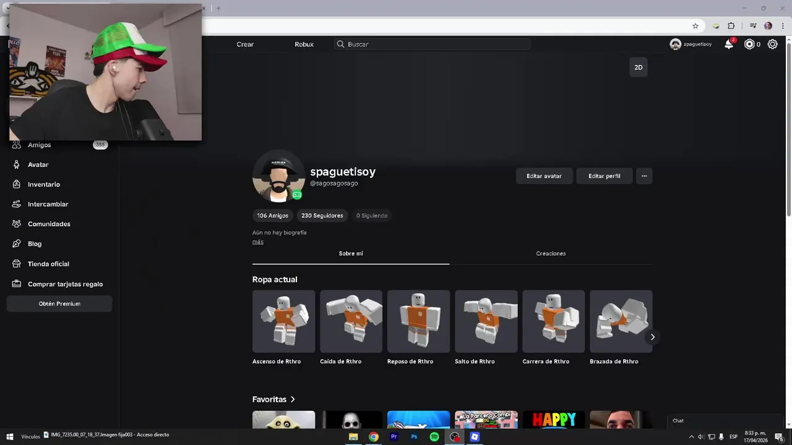The image size is (792, 445).
Task: Switch to the Creaciones tab
Action: pos(551,253)
